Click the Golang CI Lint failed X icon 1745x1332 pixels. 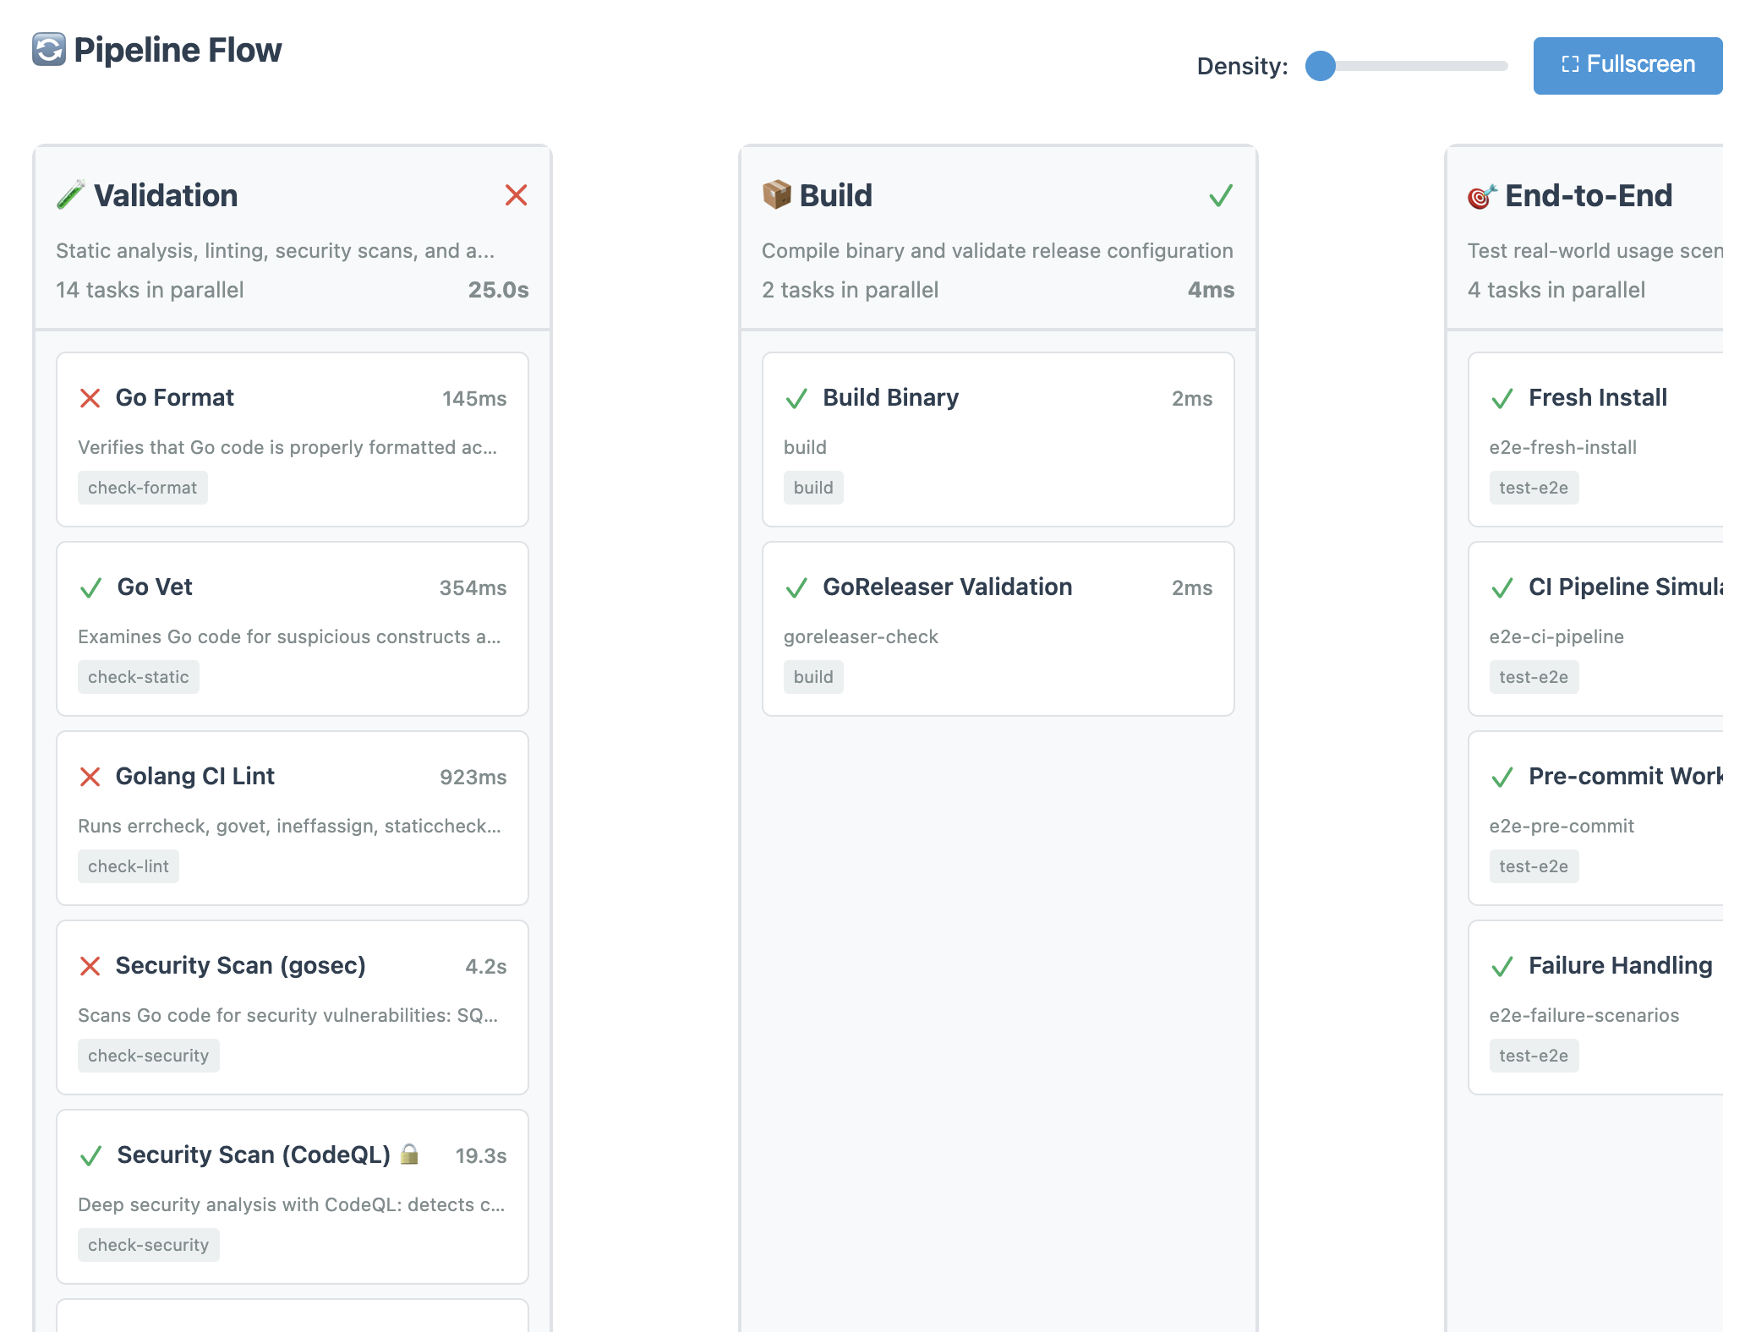[90, 777]
